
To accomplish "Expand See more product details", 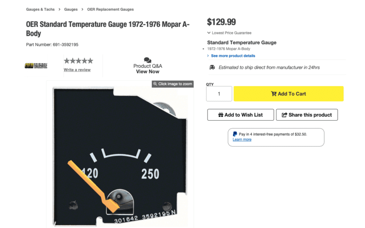I will 233,56.
